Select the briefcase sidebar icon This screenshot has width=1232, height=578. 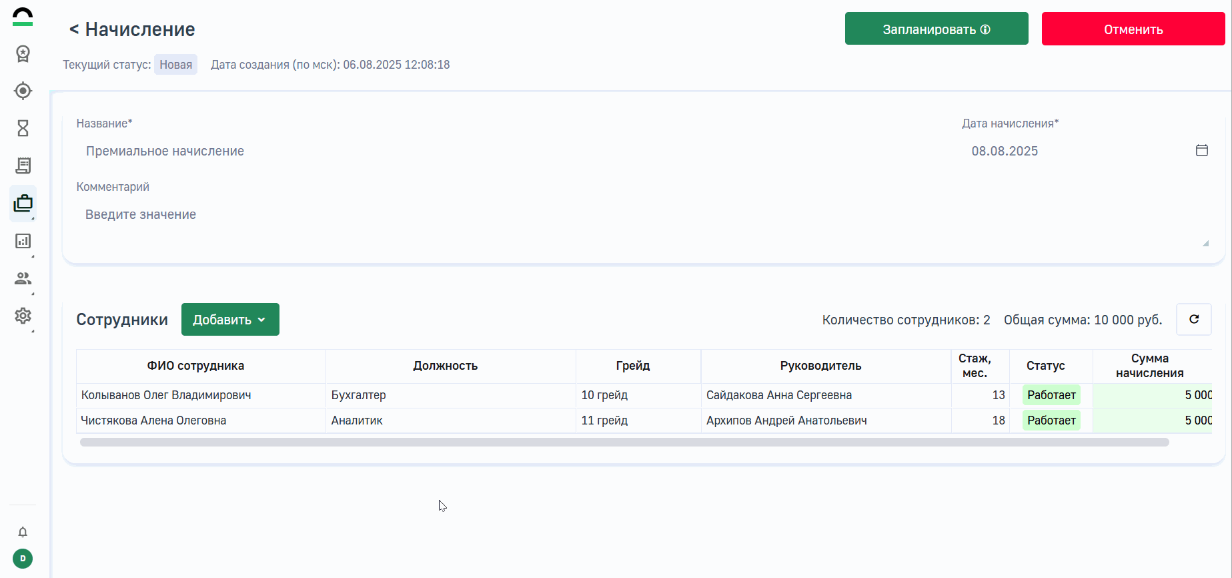(x=23, y=203)
